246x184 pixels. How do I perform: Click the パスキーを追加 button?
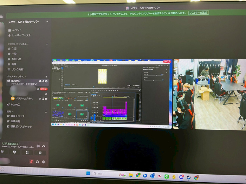(199, 13)
